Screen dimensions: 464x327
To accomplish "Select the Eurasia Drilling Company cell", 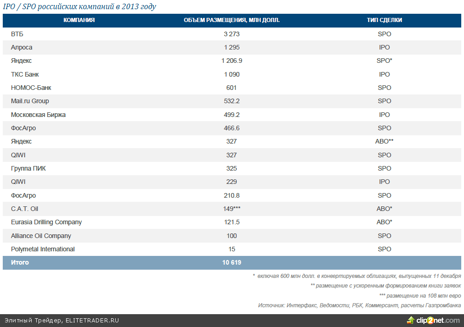I will (46, 222).
